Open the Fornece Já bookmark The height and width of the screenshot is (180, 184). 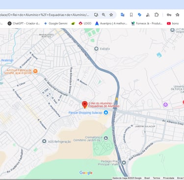click(147, 24)
